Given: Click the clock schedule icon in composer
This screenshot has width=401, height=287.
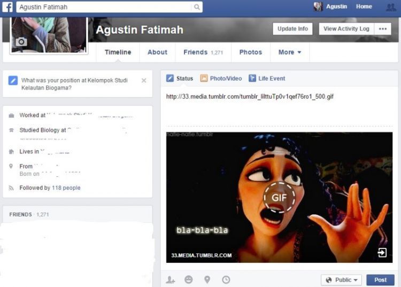Looking at the screenshot, I should click(x=226, y=280).
